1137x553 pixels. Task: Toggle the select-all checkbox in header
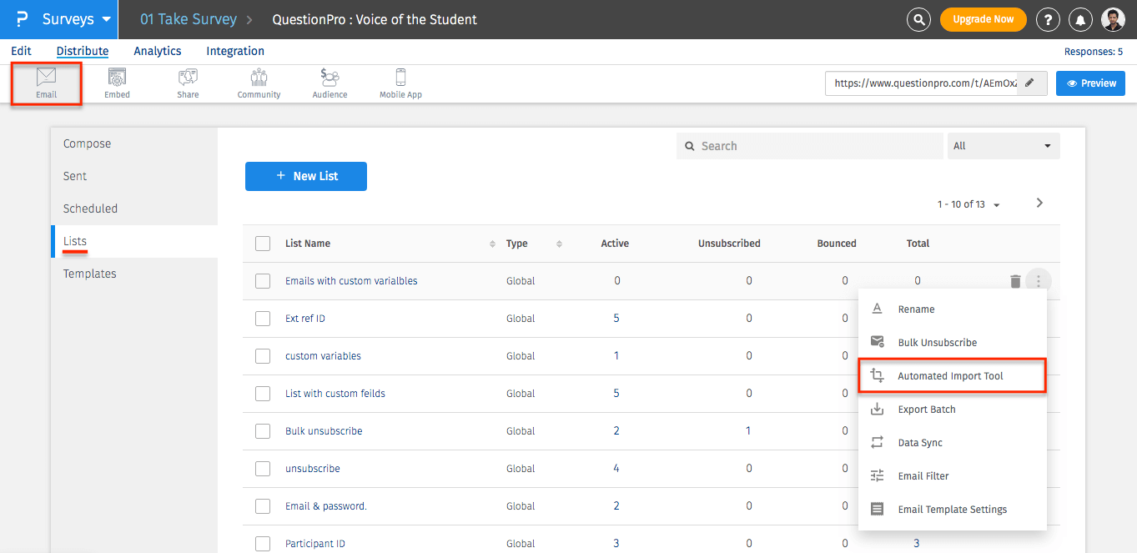tap(263, 244)
